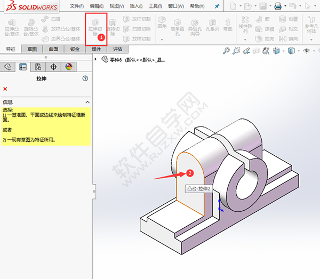Click the Undo arrow icon
320x279 pixels.
coord(293,6)
